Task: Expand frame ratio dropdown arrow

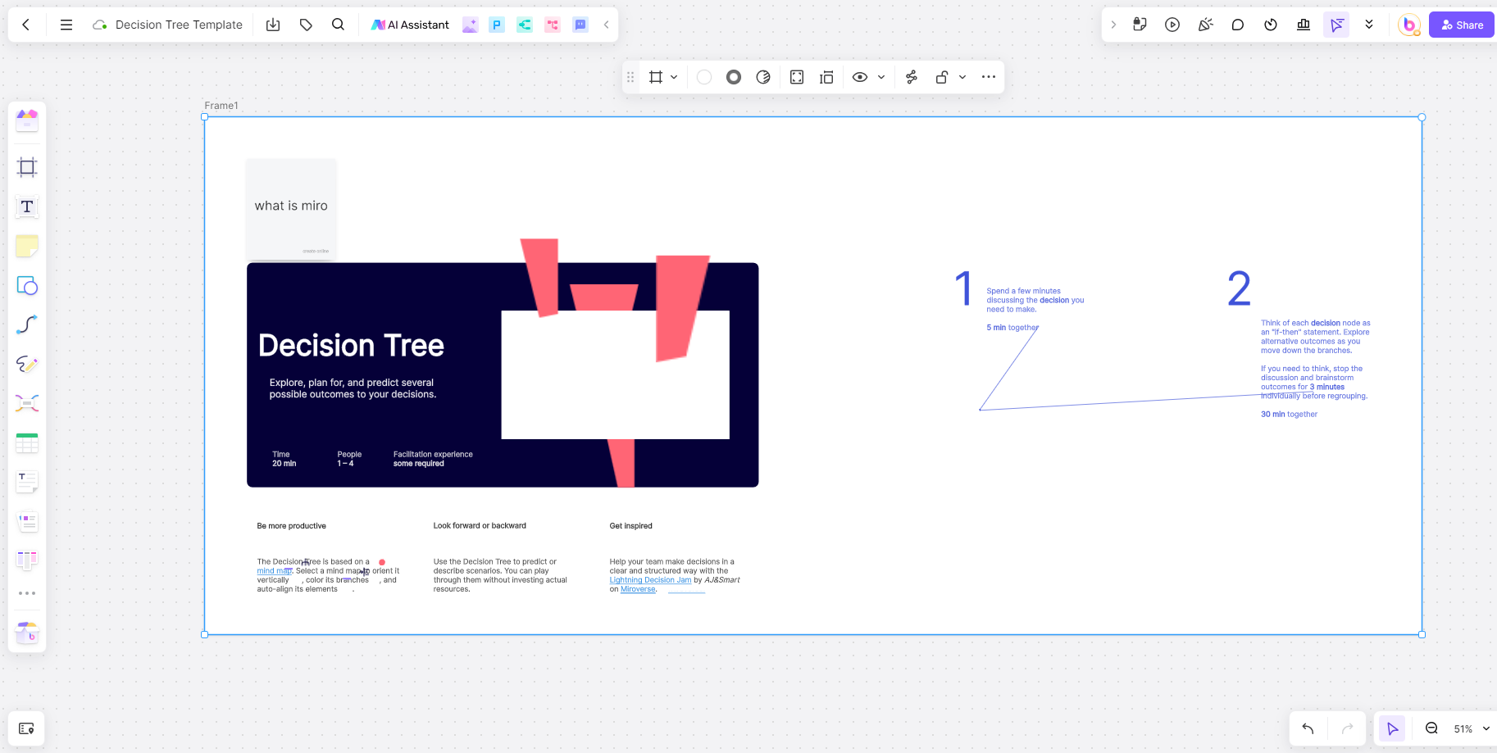Action: (x=674, y=77)
